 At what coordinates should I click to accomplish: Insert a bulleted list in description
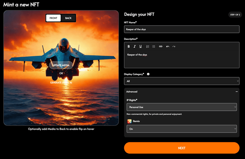[153, 46]
